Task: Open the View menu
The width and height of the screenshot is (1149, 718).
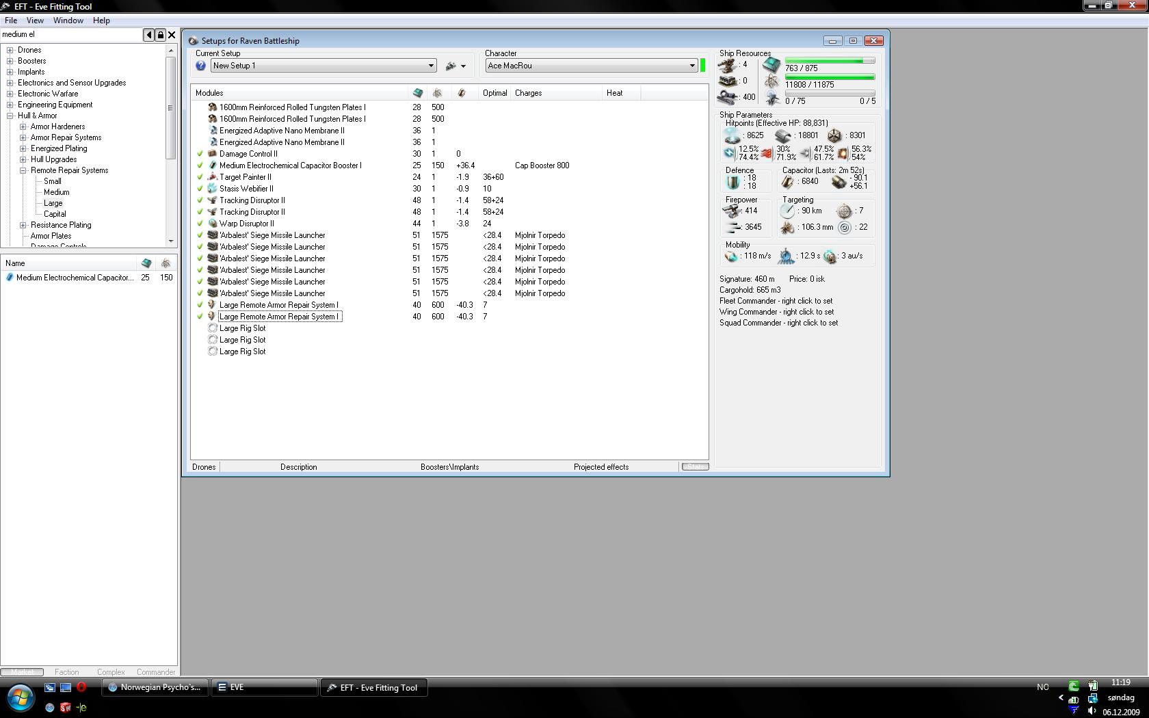Action: click(35, 21)
